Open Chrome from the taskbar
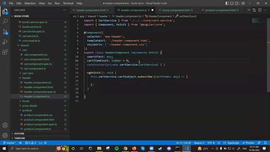Viewport: 270px width, 152px height. pyautogui.click(x=125, y=149)
